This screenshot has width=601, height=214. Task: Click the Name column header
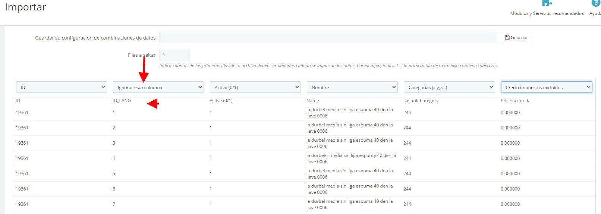click(x=313, y=101)
